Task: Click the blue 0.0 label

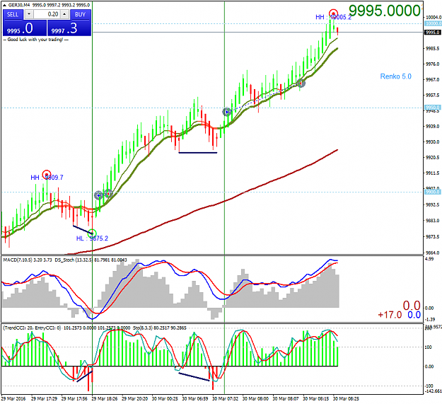Action: [x=414, y=315]
